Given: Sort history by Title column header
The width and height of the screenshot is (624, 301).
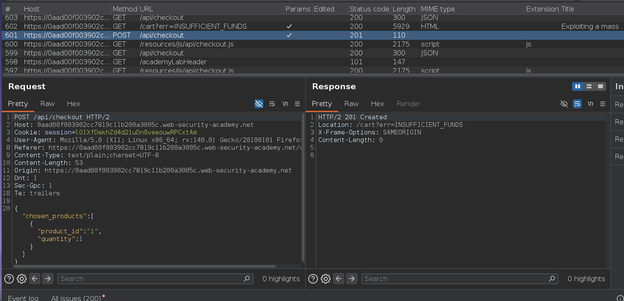Looking at the screenshot, I should 592,9.
